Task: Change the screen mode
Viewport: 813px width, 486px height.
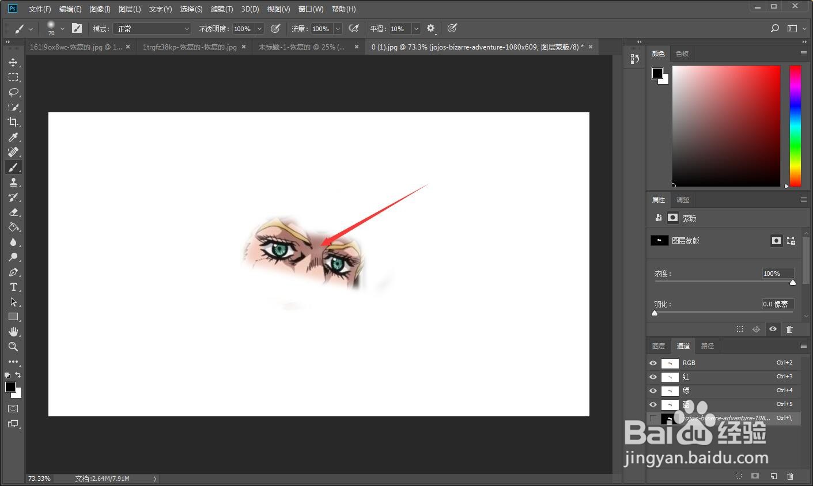Action: click(x=13, y=424)
